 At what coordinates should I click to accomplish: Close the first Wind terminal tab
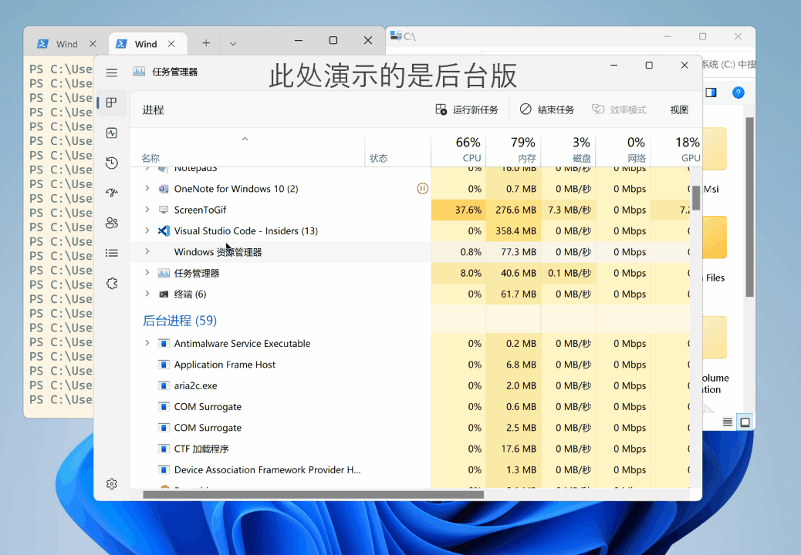tap(93, 44)
